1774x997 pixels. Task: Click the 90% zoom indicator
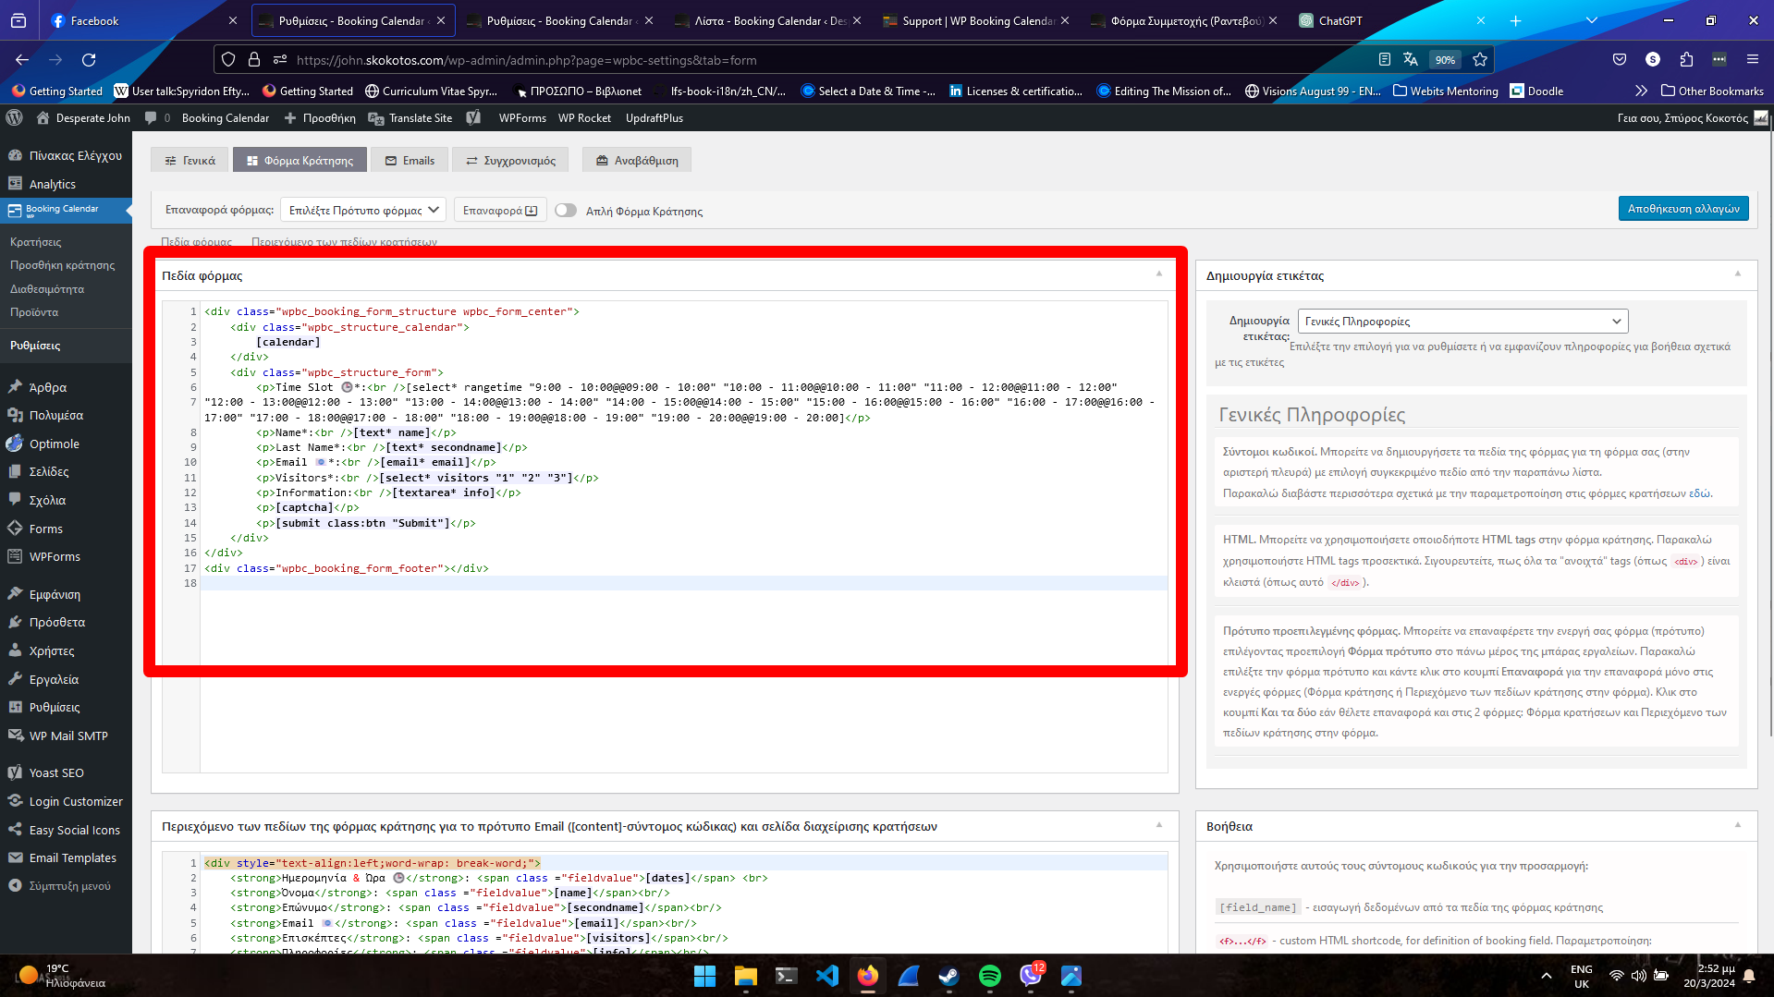point(1445,59)
